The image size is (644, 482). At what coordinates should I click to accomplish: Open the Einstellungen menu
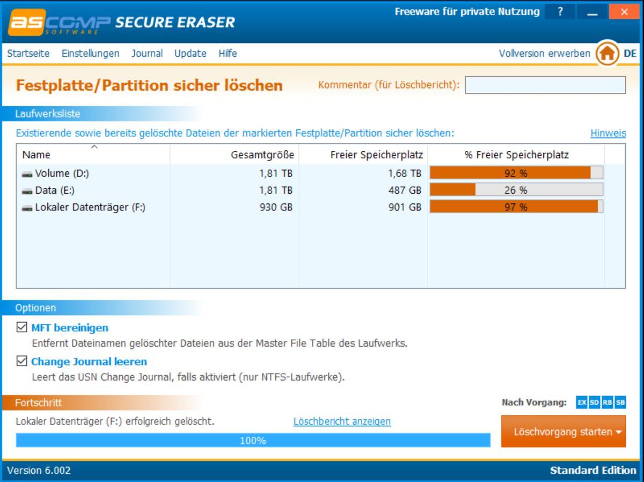click(90, 54)
